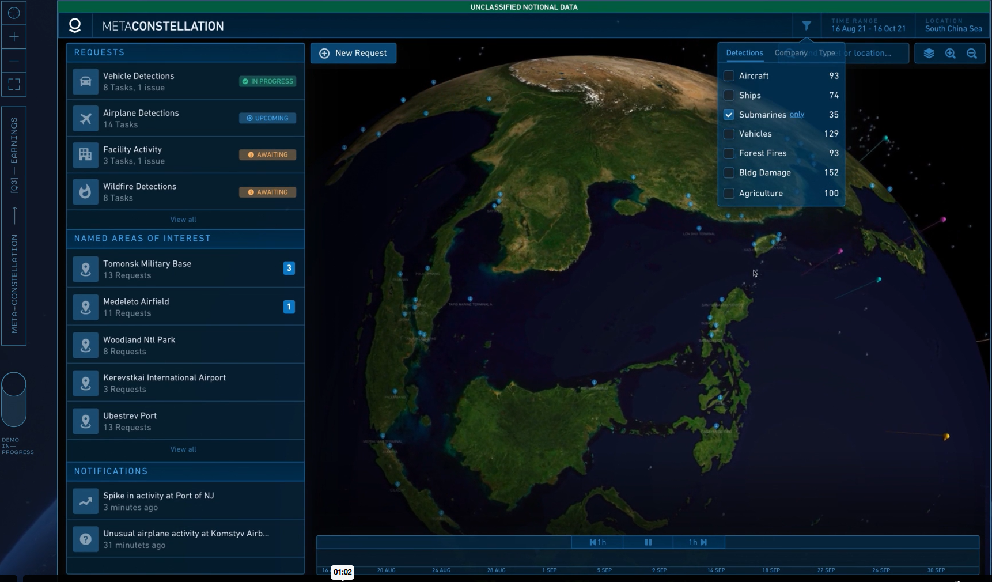Viewport: 992px width, 582px height.
Task: Step timeline forward one hour
Action: (x=698, y=542)
